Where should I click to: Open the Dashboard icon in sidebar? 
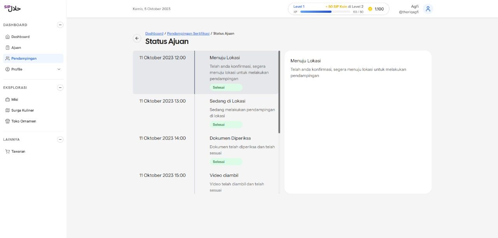click(8, 37)
